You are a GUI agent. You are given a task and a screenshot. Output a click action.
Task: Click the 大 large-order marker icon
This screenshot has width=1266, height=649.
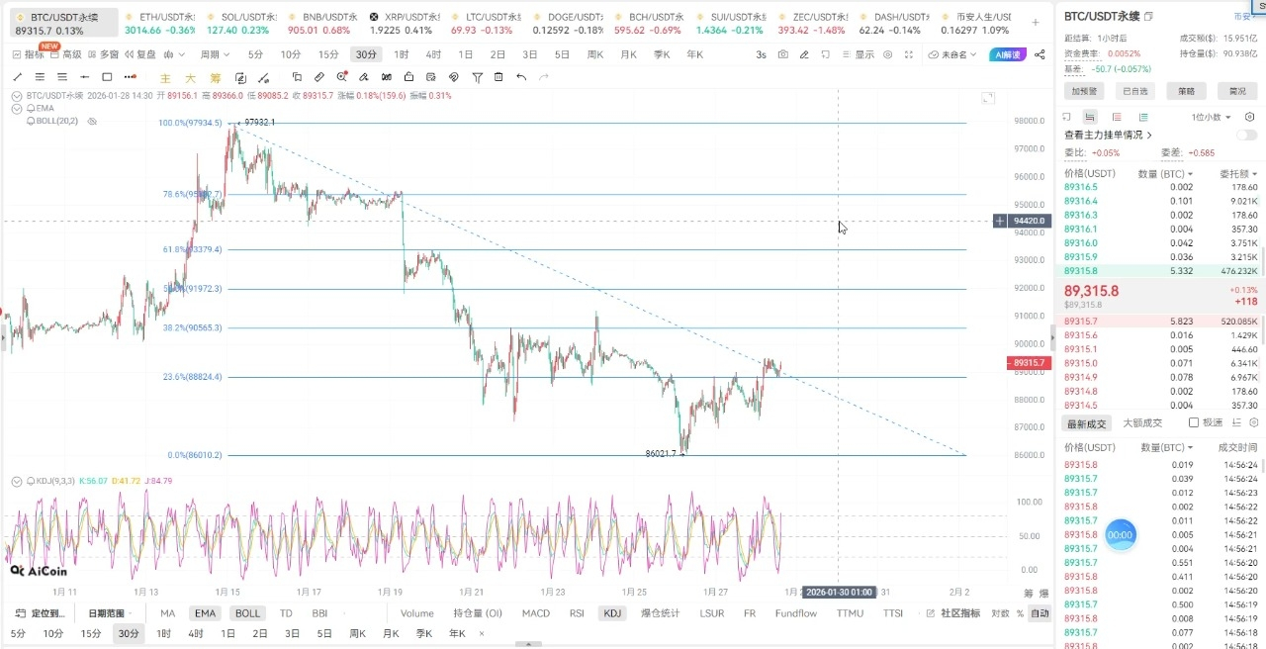coord(190,78)
